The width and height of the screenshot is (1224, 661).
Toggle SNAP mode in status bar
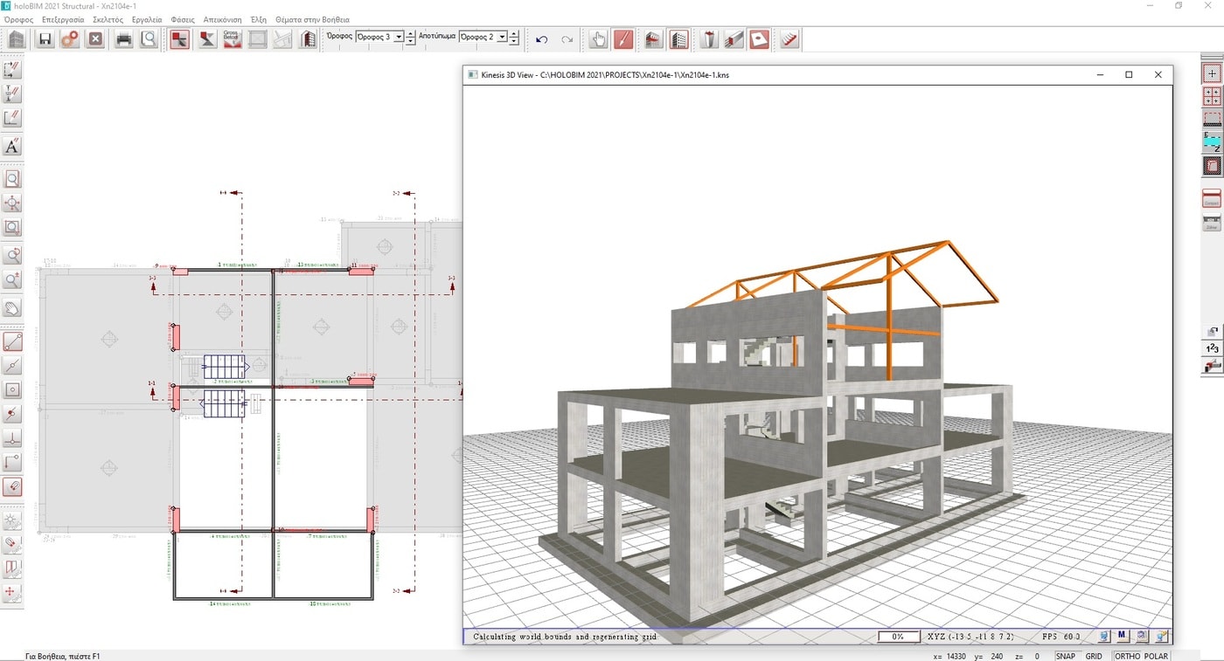coord(1066,656)
